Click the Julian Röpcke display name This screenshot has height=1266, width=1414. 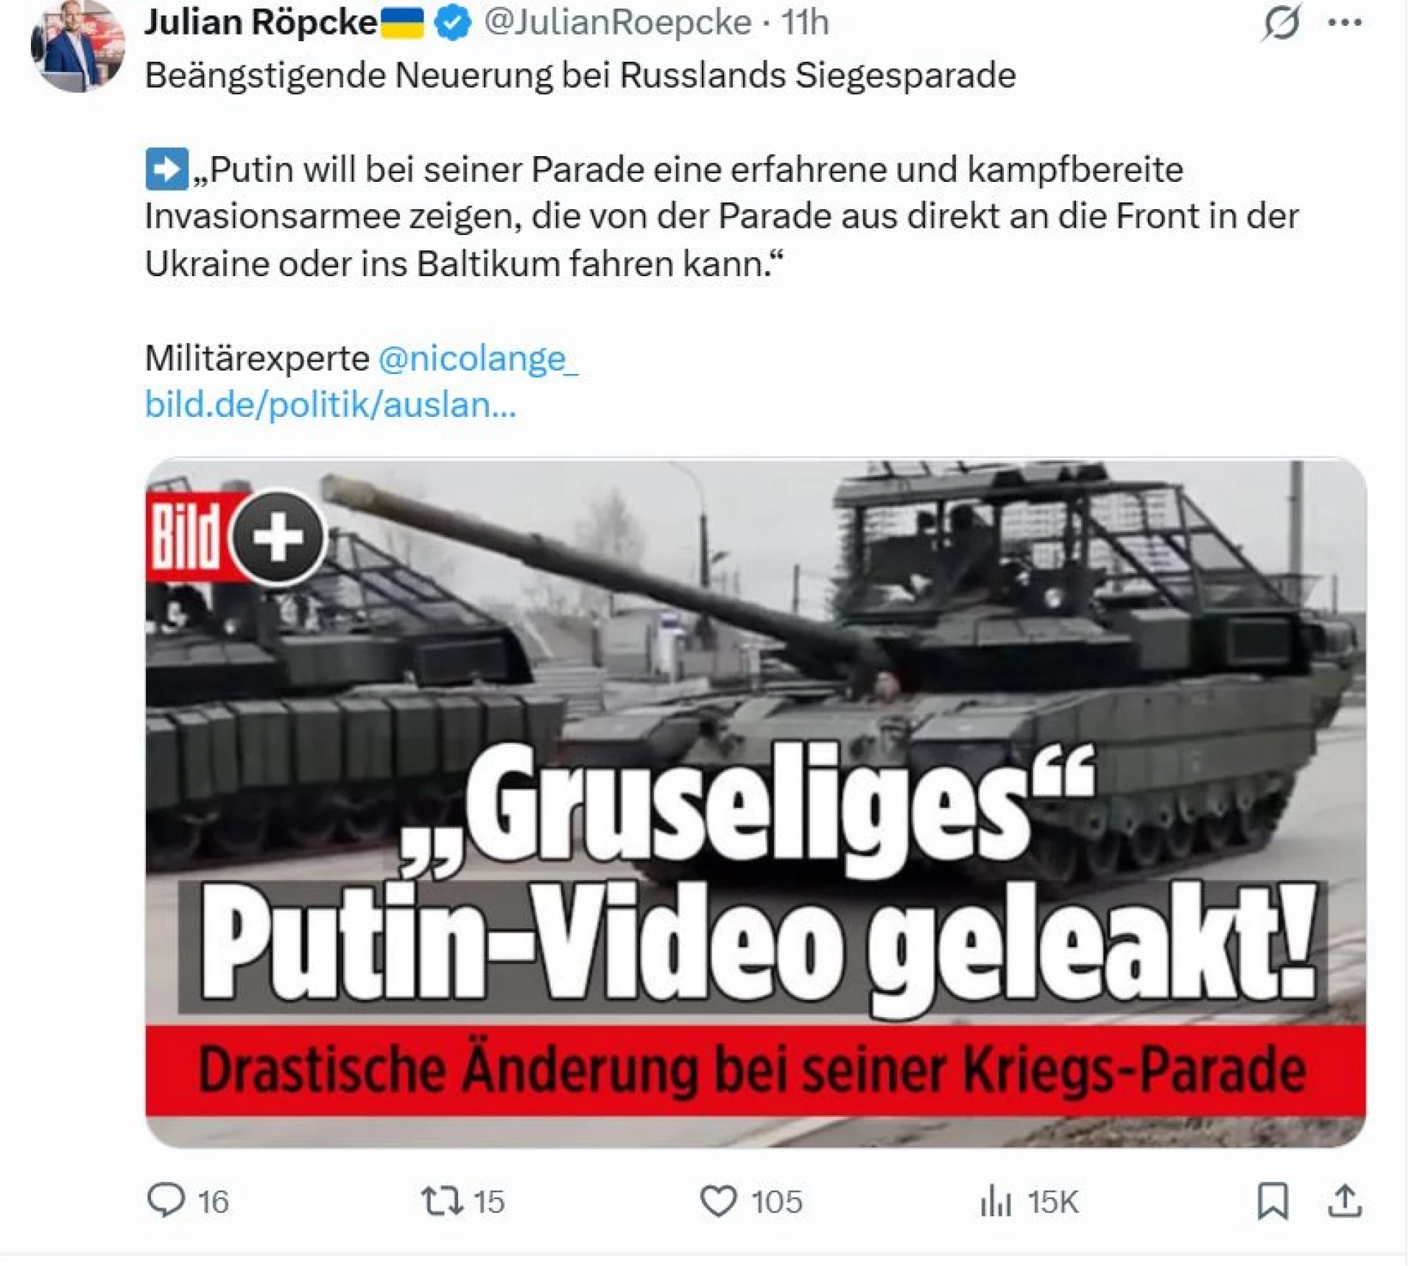pos(261,22)
